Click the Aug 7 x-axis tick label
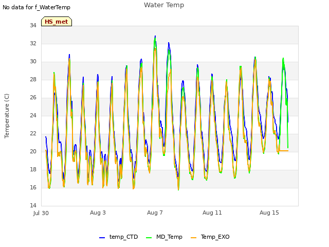The image size is (329, 247). pos(155,213)
